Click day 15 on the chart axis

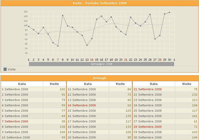tap(97, 60)
